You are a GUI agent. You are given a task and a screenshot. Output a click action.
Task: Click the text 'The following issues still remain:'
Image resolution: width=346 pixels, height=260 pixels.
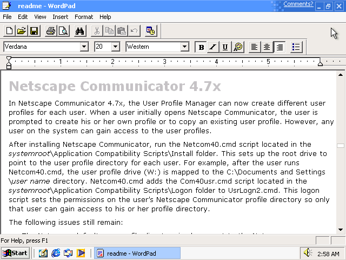click(66, 222)
